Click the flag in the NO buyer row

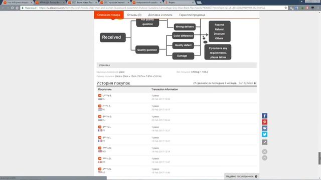[x=100, y=151]
